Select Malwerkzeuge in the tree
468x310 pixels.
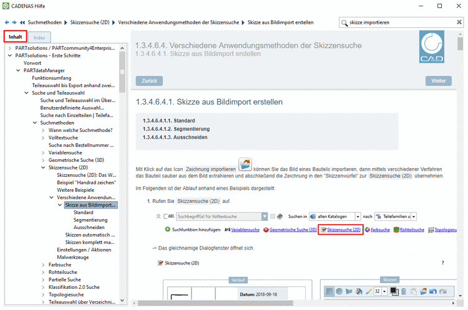(x=73, y=257)
